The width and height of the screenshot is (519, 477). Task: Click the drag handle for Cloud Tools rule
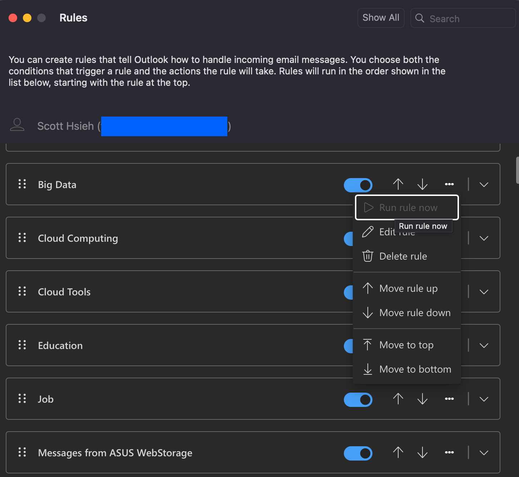coord(22,291)
